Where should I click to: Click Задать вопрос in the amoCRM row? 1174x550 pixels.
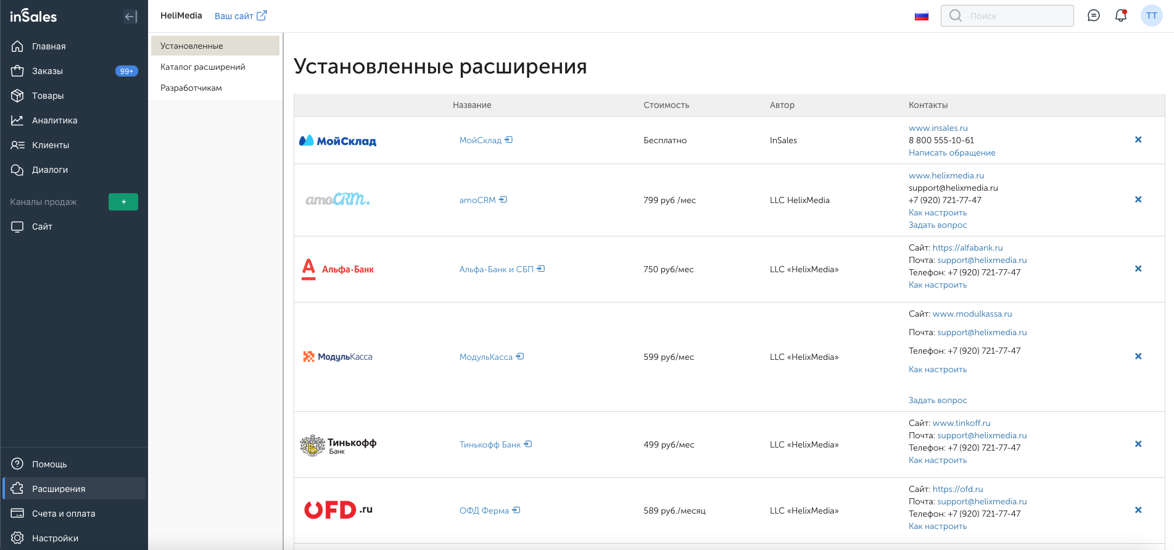tap(938, 225)
